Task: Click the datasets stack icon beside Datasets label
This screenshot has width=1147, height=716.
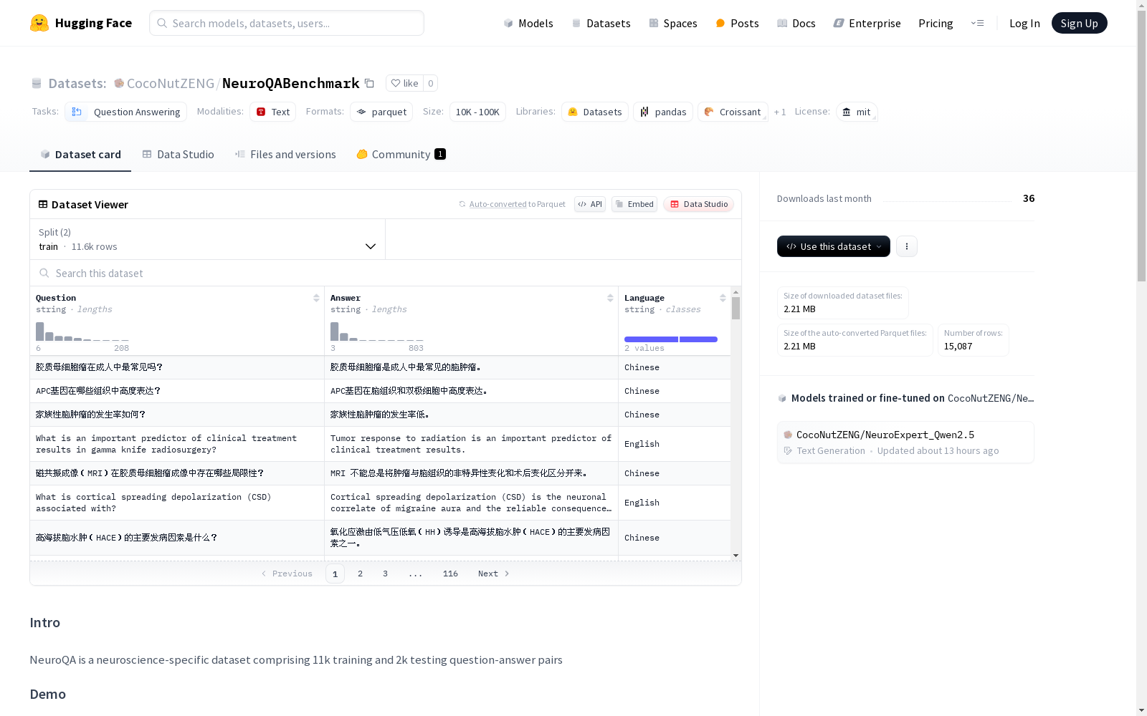Action: click(37, 83)
